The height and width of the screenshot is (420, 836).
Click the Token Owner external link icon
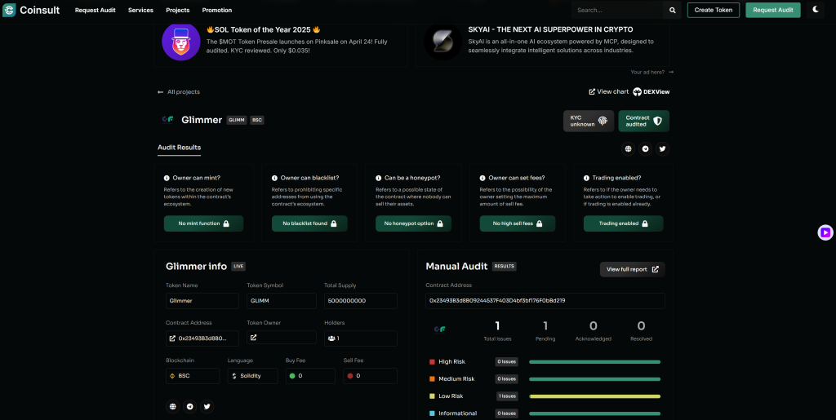(x=254, y=338)
